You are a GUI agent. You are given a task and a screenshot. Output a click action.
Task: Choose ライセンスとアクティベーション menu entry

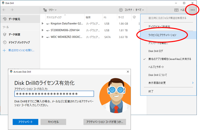[x=168, y=35]
